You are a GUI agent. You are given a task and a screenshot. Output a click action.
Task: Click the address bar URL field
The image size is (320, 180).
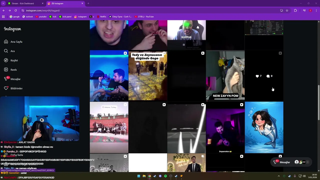tap(150, 10)
